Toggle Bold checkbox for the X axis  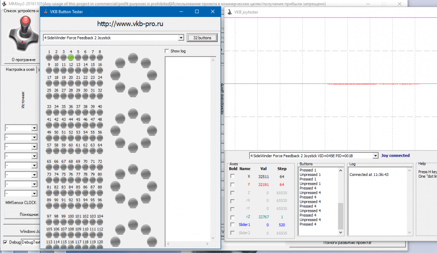click(232, 176)
